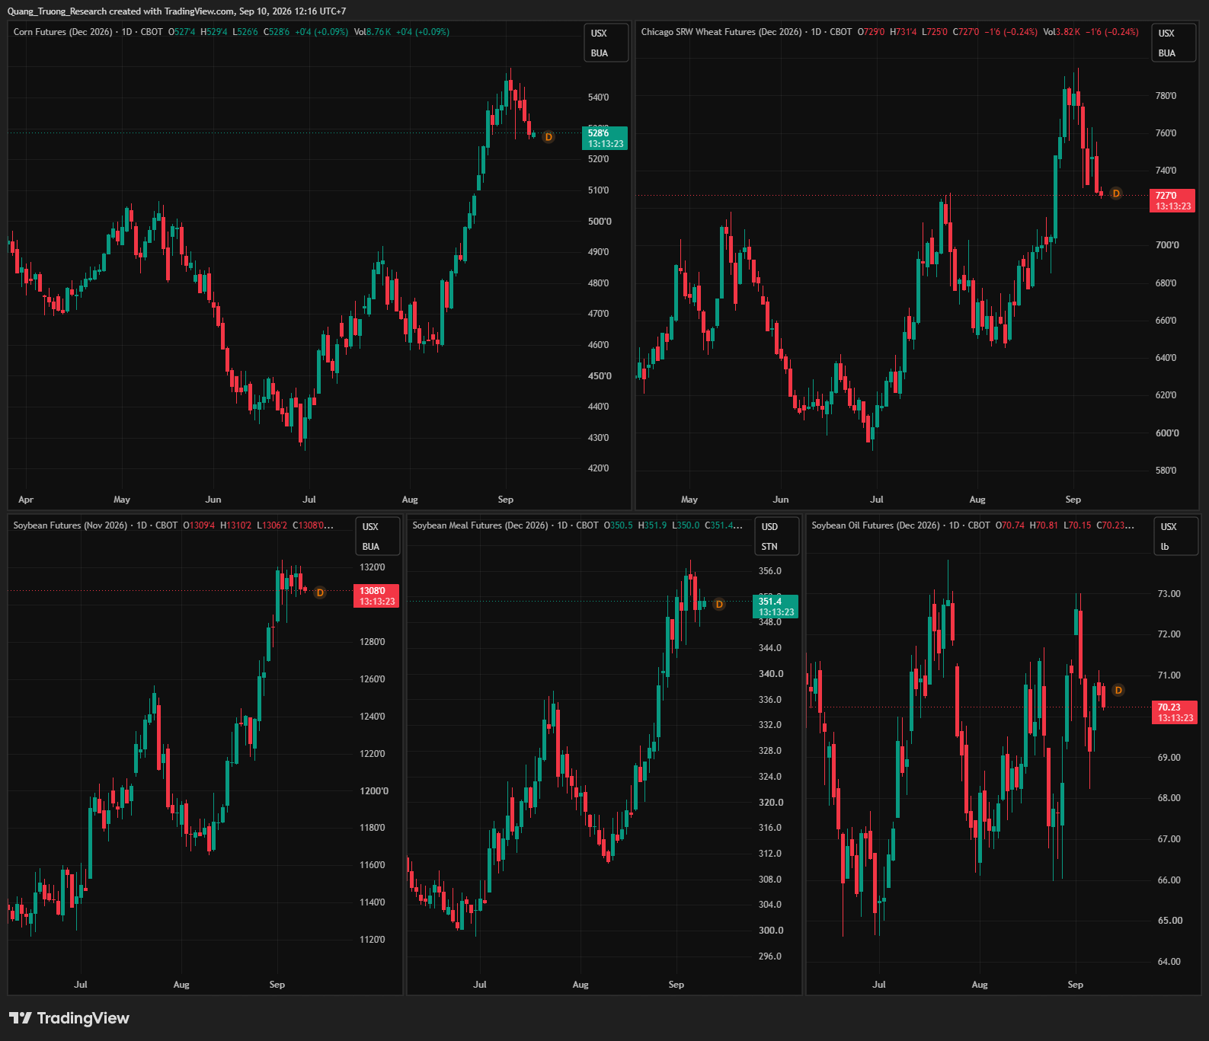1209x1041 pixels.
Task: Click the D marker on Corn Futures chart
Action: click(x=549, y=137)
